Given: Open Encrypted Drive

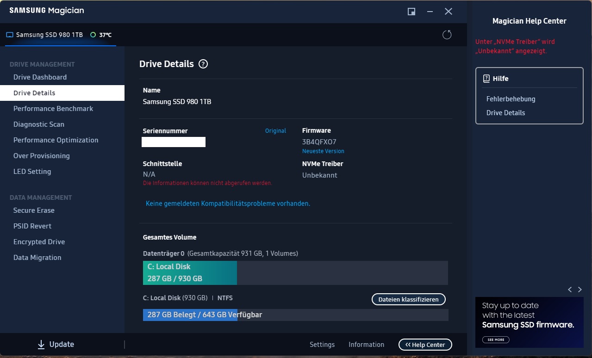Looking at the screenshot, I should click(x=39, y=242).
